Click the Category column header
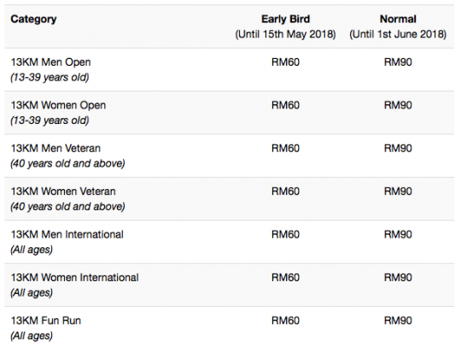Image resolution: width=461 pixels, height=359 pixels. (33, 19)
